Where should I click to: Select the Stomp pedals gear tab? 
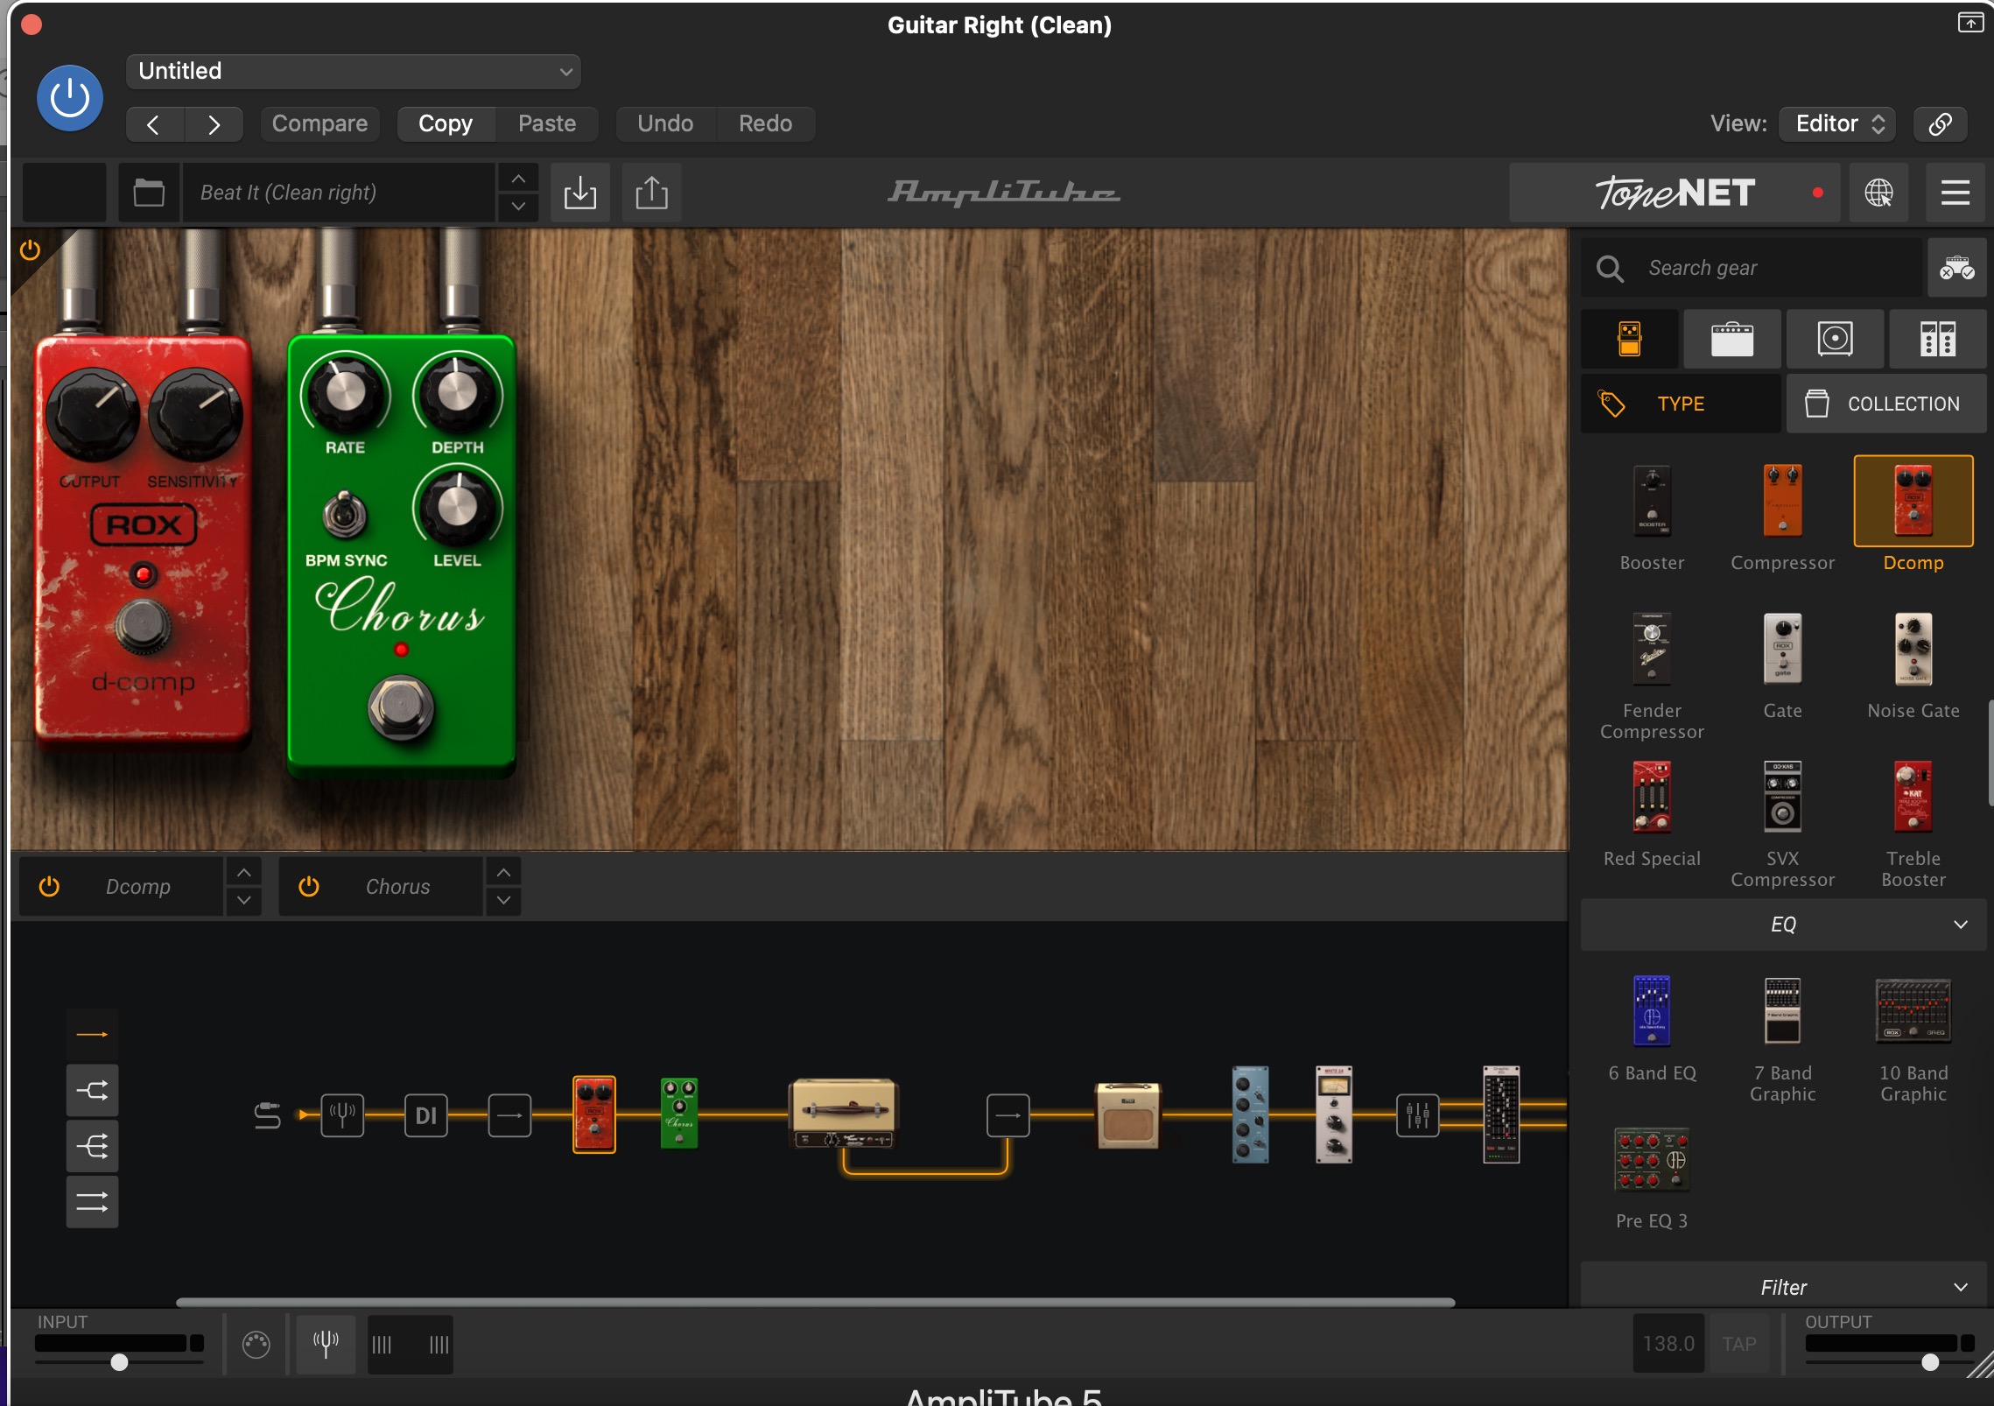[1629, 339]
